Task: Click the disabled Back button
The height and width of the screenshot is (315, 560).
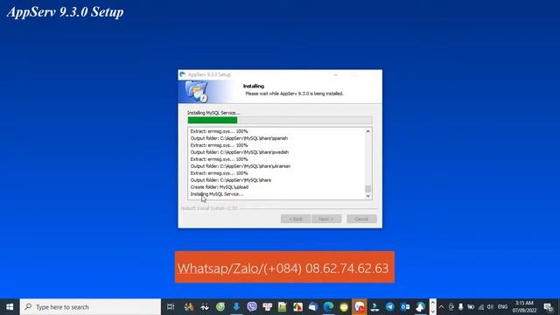Action: coord(296,219)
